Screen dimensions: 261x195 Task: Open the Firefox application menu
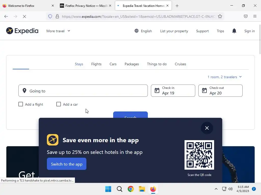pyautogui.click(x=255, y=16)
